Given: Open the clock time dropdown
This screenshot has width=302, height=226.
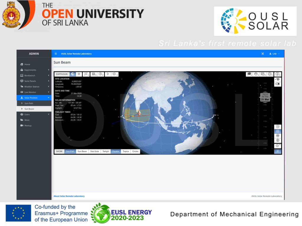Looking at the screenshot, I should (x=101, y=74).
